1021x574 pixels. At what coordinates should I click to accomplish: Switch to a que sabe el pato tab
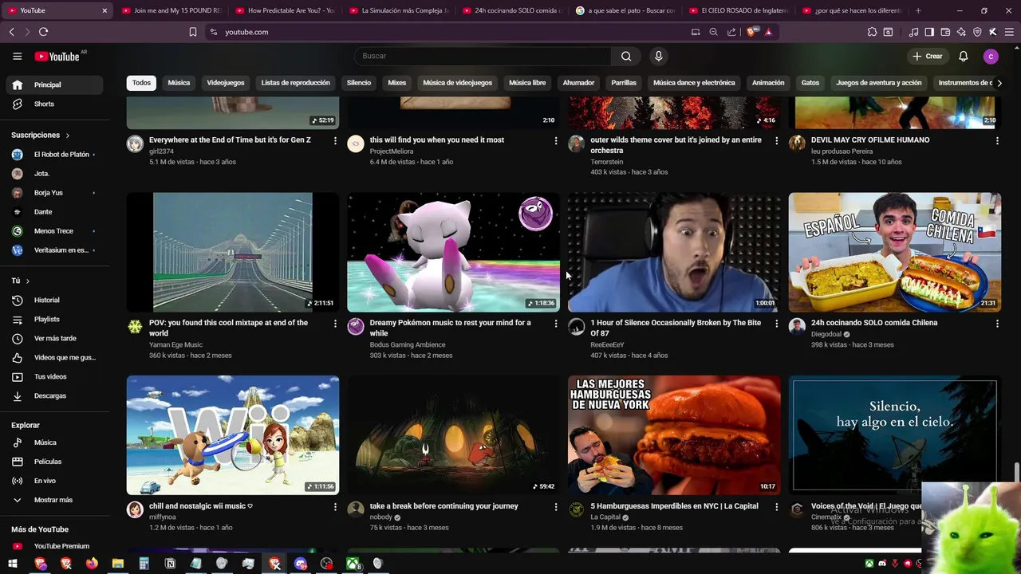[x=625, y=11]
